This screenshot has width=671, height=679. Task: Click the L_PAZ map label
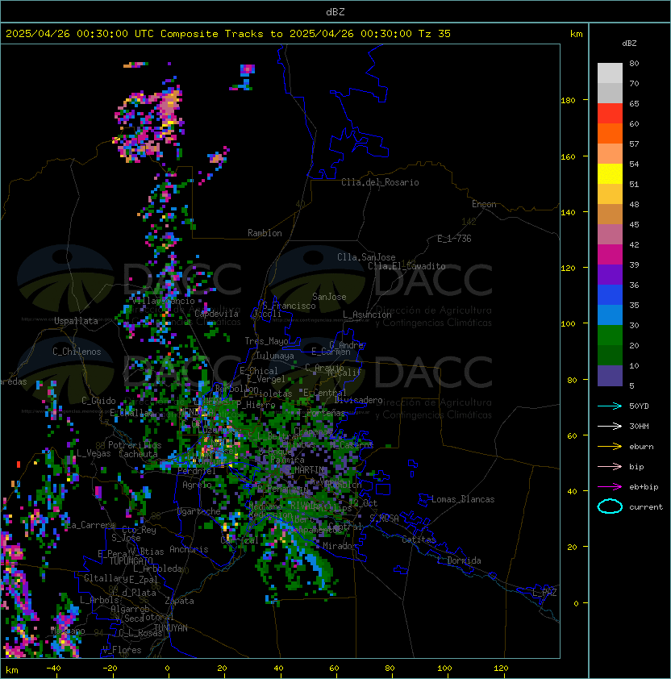(x=544, y=593)
